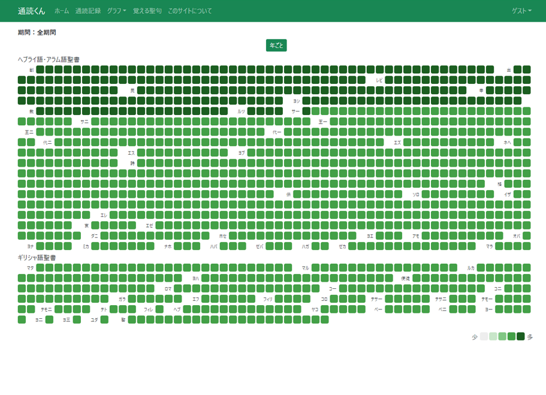The height and width of the screenshot is (395, 546).
Task: Expand the グラフ dropdown menu
Action: tap(116, 11)
